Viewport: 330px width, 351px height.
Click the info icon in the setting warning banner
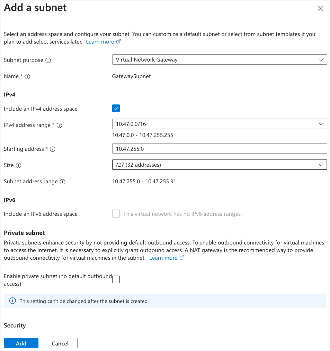tap(12, 301)
